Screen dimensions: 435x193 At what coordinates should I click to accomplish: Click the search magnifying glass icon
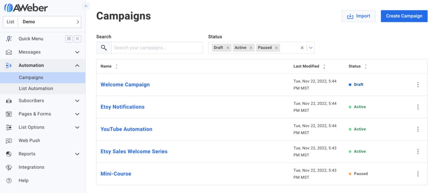(104, 48)
